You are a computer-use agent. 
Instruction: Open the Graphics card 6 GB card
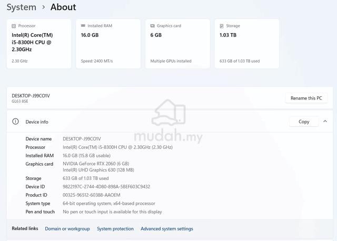click(177, 44)
